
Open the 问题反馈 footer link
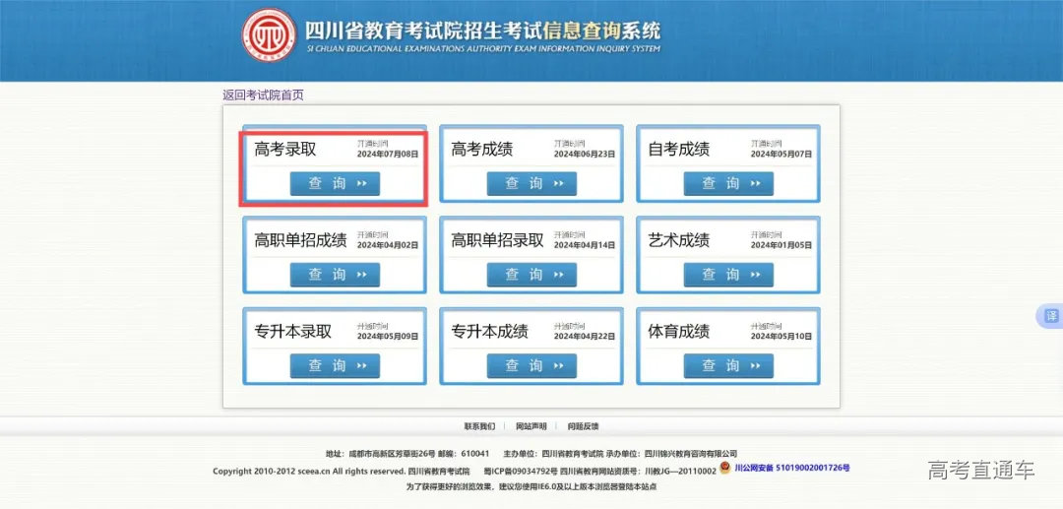(583, 426)
